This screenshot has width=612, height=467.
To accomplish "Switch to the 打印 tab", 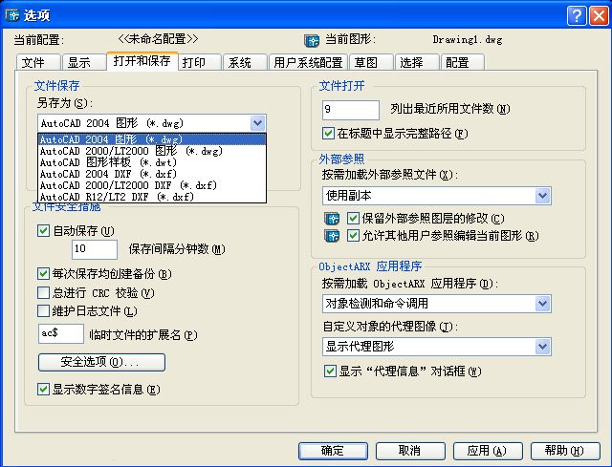I will [x=200, y=62].
